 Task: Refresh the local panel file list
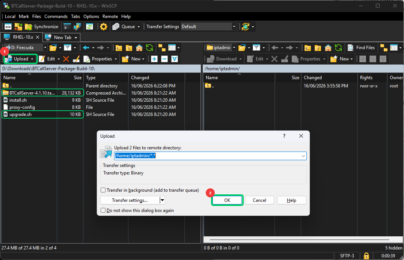[x=149, y=48]
